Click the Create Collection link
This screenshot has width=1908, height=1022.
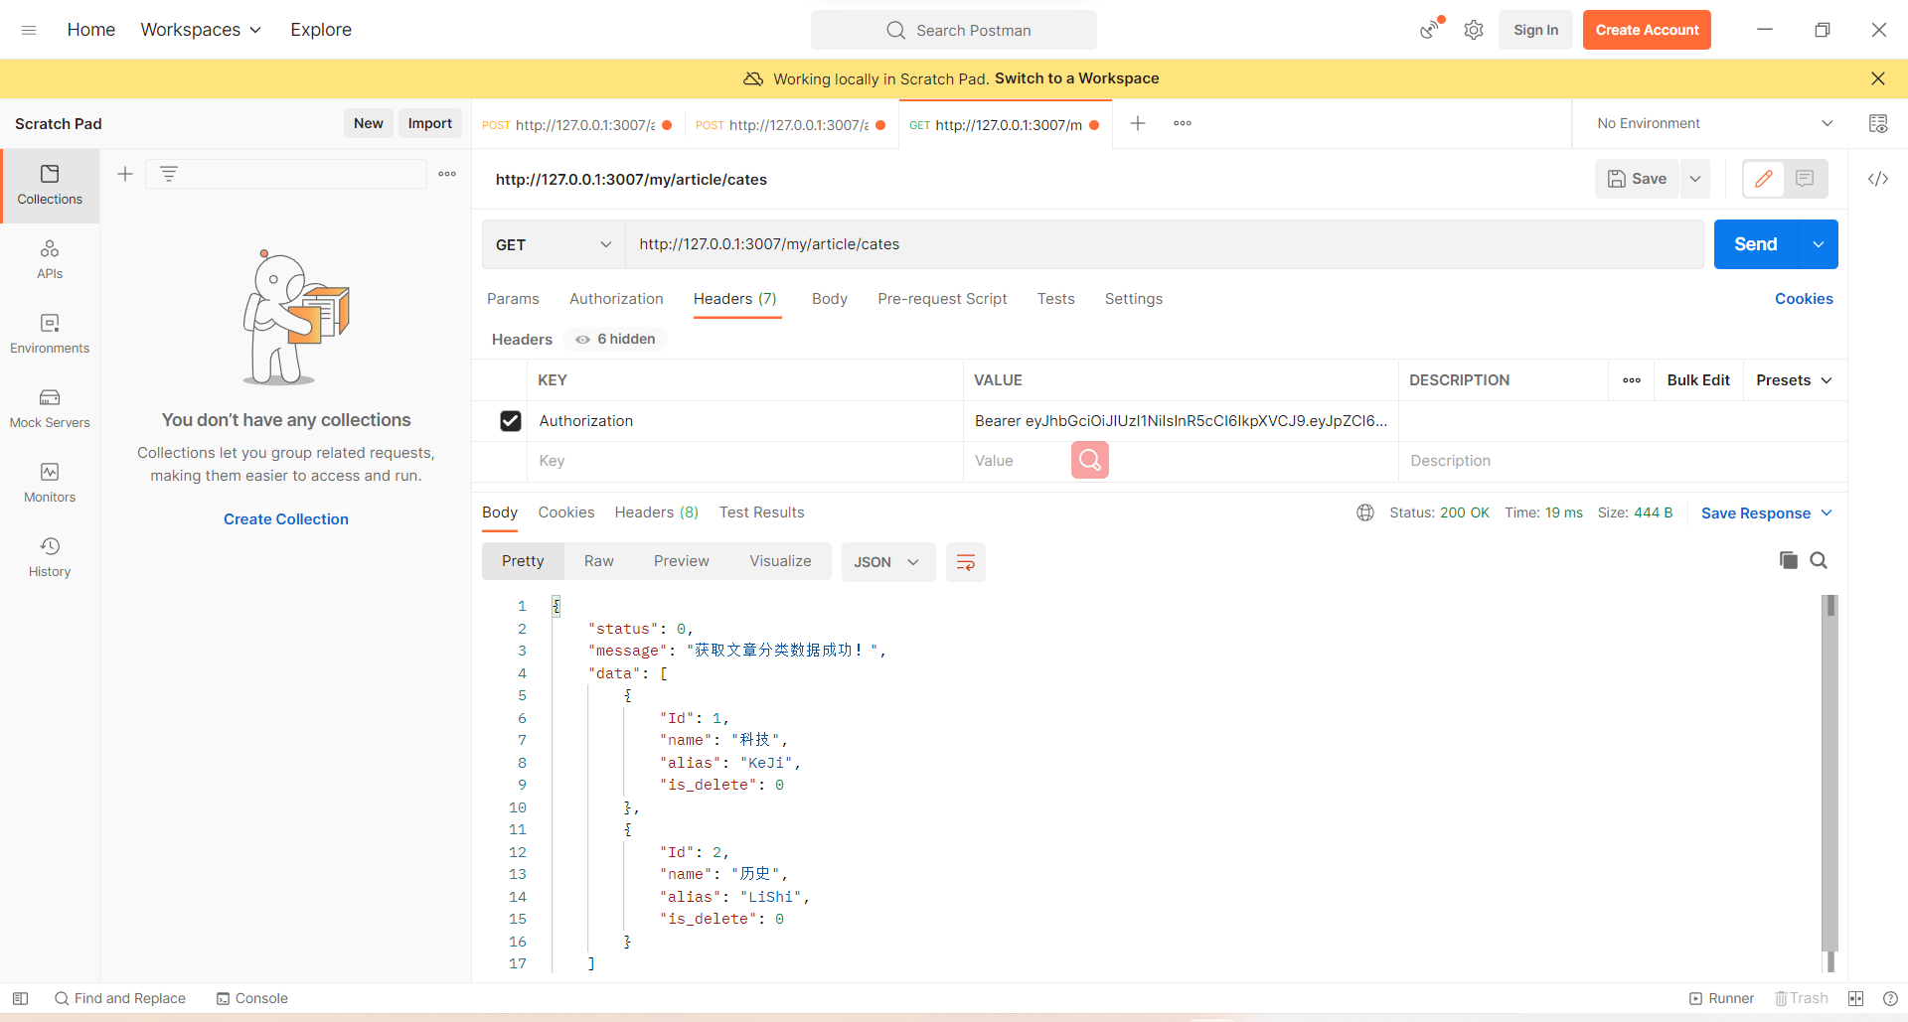point(286,519)
